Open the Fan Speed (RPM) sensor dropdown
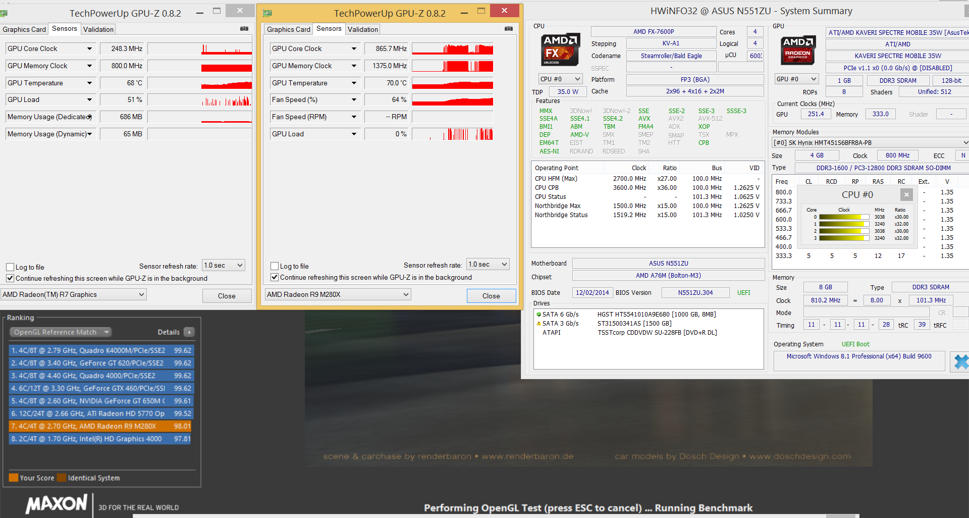The width and height of the screenshot is (969, 518). [354, 117]
